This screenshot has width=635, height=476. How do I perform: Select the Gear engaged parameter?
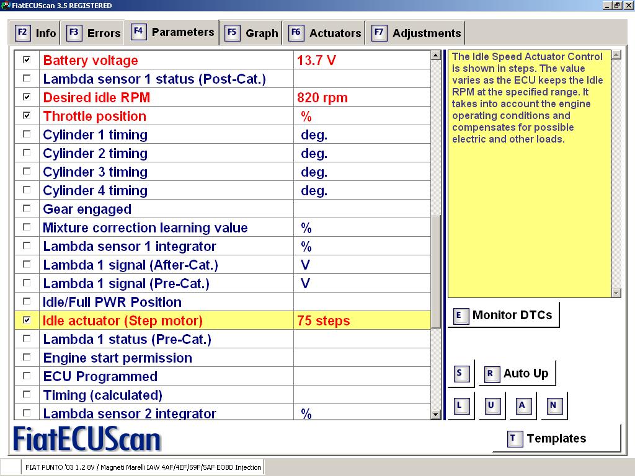tap(223, 209)
